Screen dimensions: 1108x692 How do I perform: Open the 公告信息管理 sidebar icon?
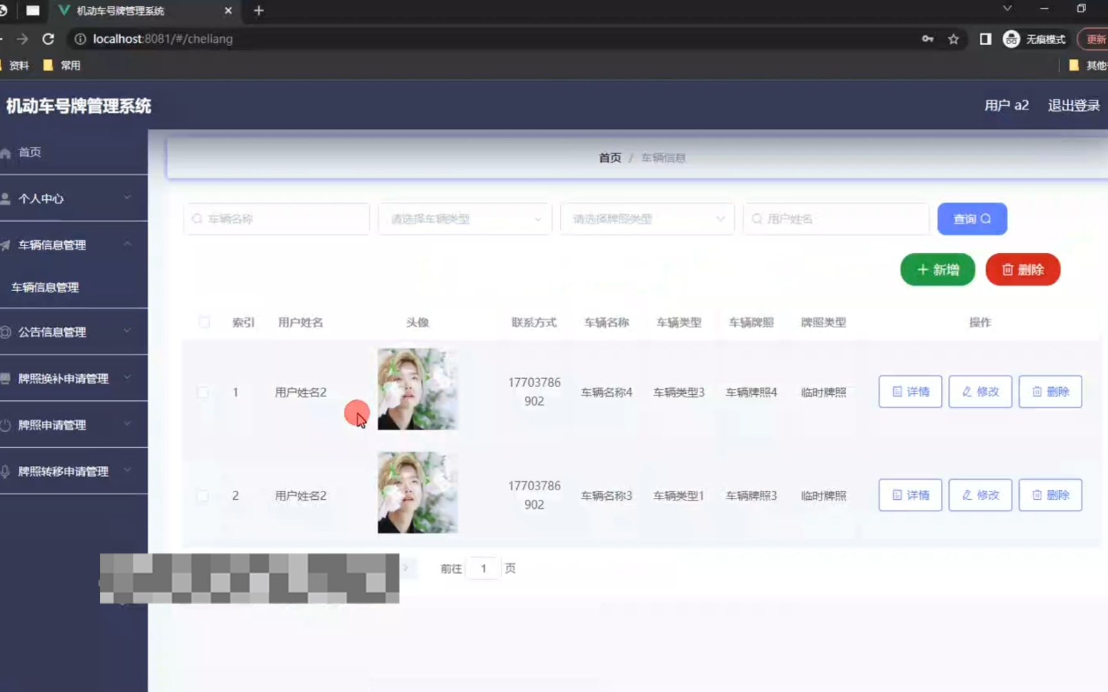[6, 332]
